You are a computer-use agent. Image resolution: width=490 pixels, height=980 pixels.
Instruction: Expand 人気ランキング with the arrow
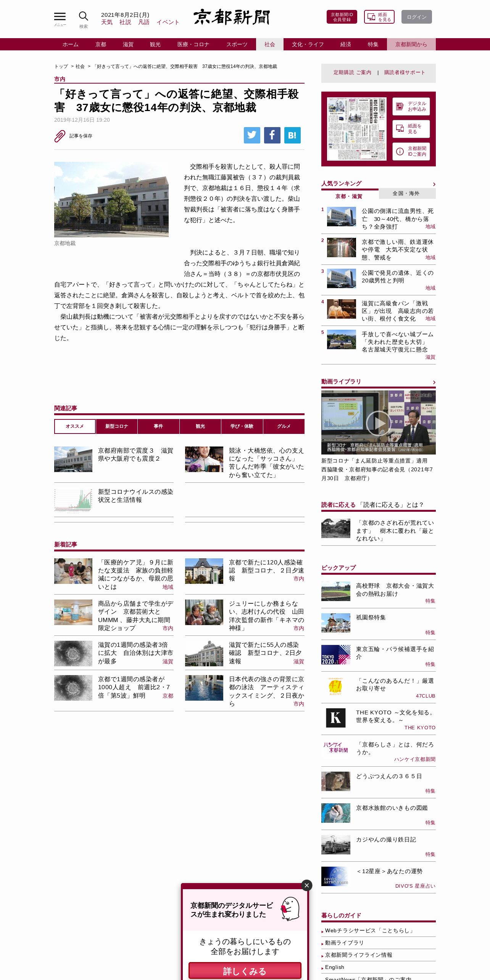pyautogui.click(x=434, y=184)
